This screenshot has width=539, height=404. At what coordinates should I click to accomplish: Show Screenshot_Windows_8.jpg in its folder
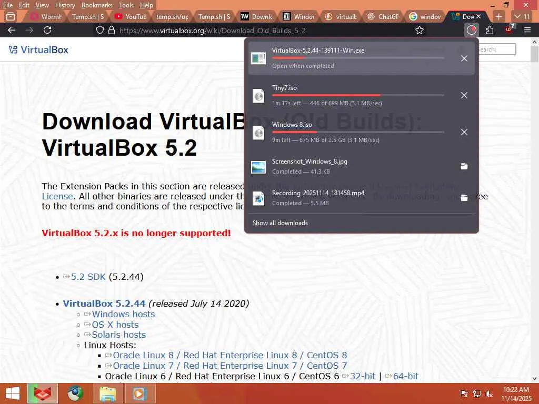click(464, 166)
